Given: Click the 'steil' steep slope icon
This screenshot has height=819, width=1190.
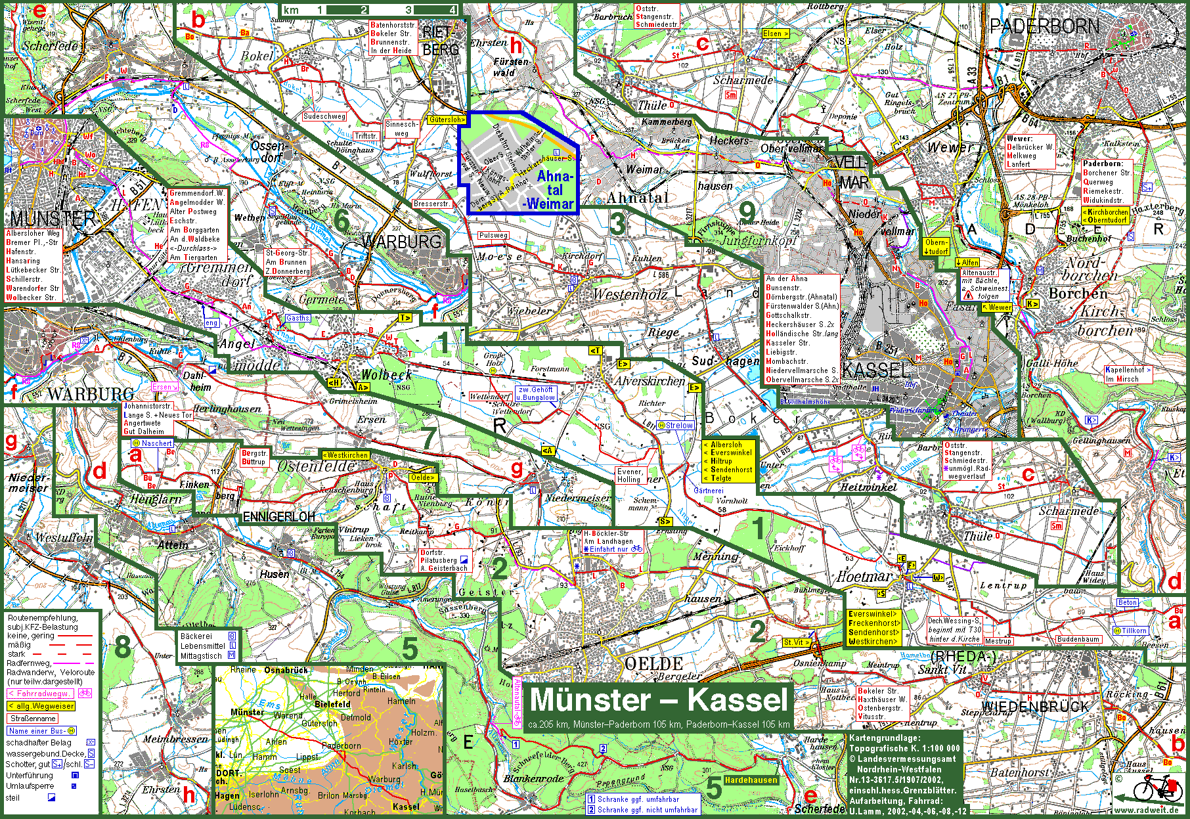Looking at the screenshot, I should (51, 798).
